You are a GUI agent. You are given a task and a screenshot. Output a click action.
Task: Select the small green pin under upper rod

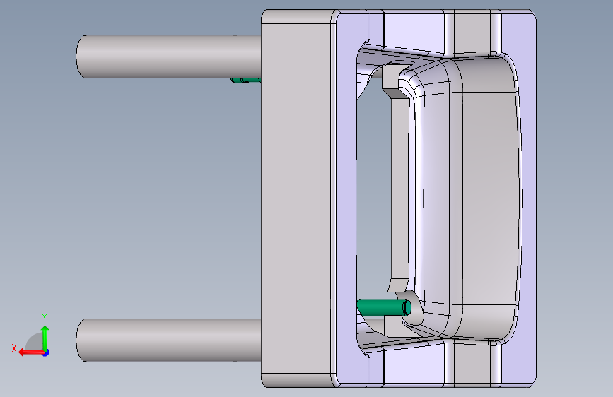pos(245,81)
